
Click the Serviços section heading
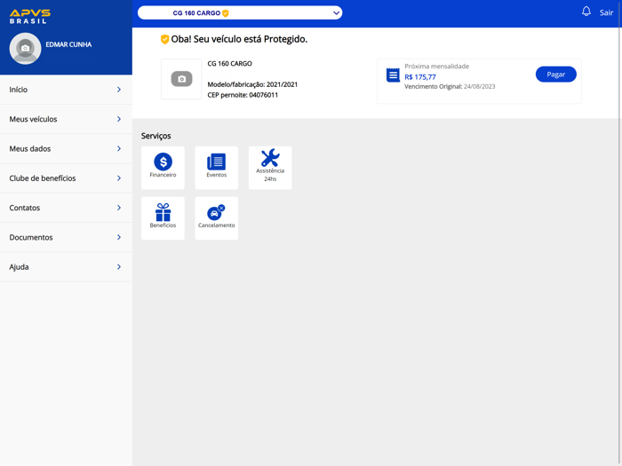click(155, 136)
